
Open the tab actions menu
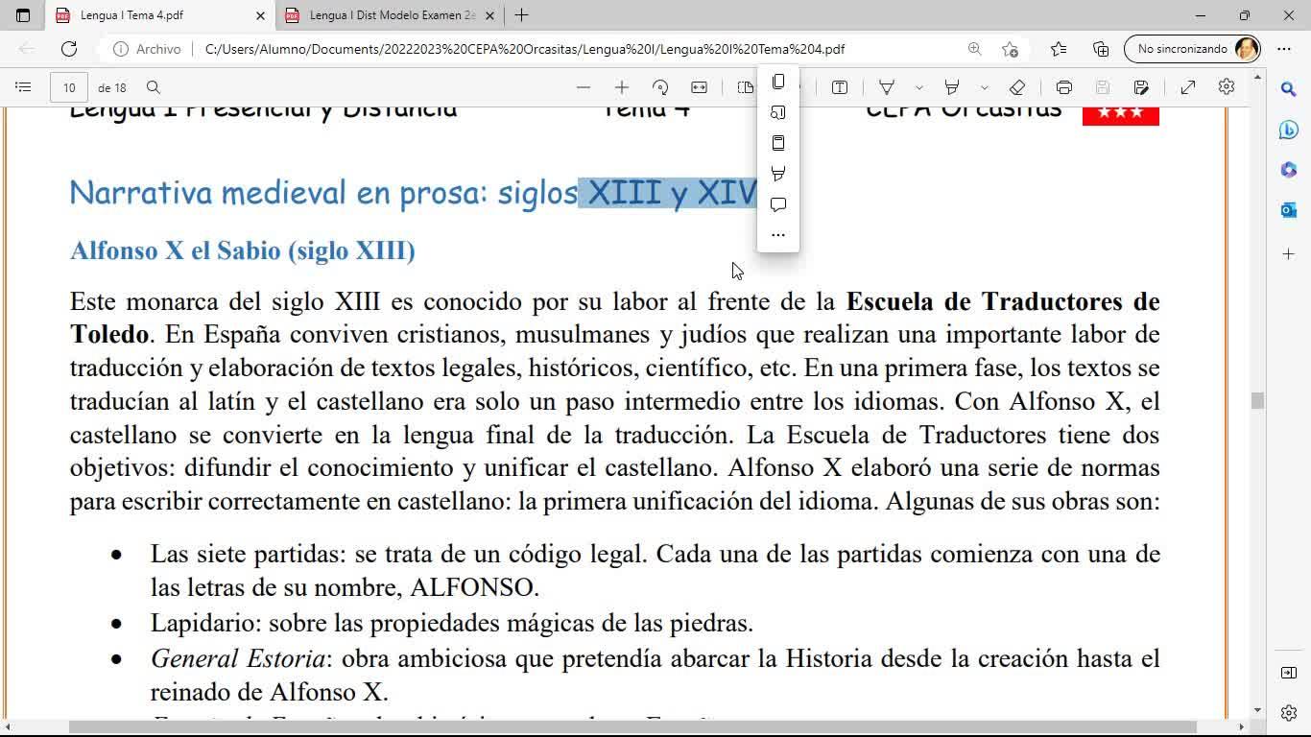click(x=23, y=15)
